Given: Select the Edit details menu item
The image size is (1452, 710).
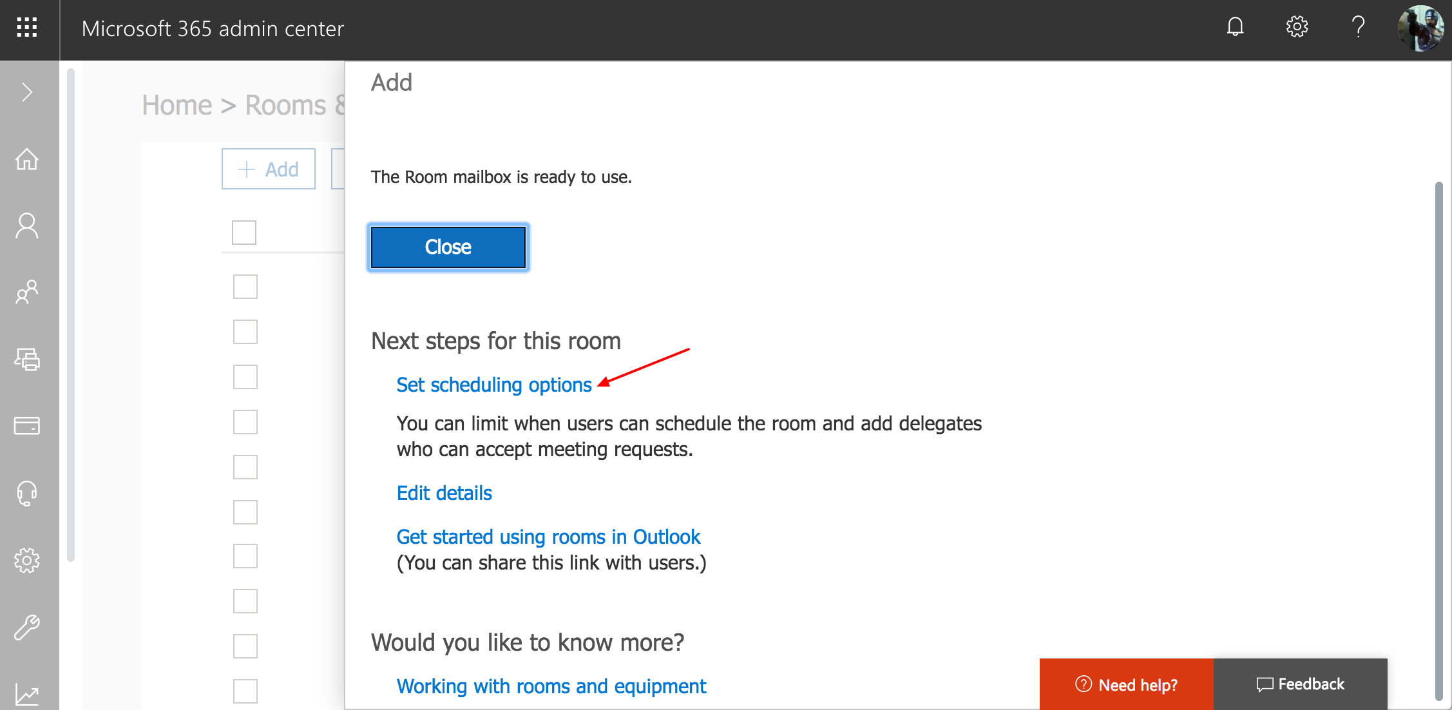Looking at the screenshot, I should click(x=444, y=492).
